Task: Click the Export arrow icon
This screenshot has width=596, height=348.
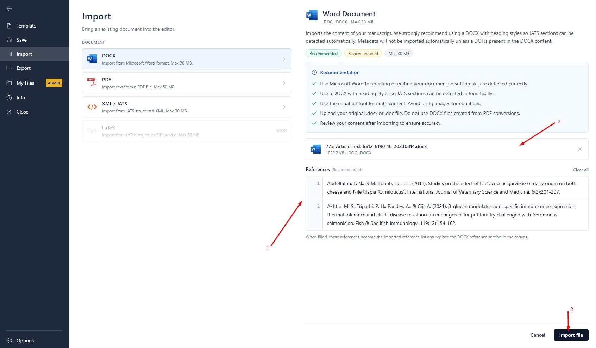Action: tap(9, 68)
